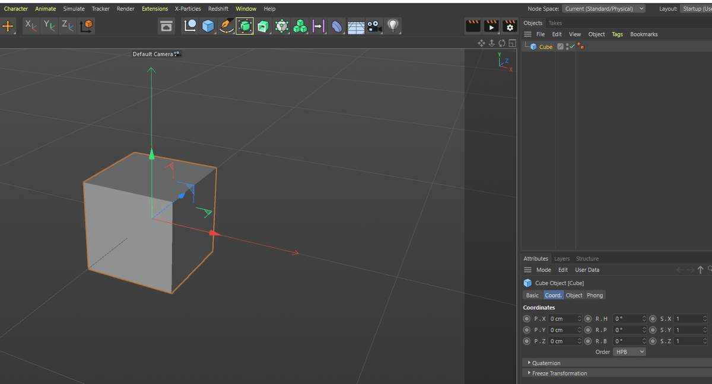
Task: Open the volume builder icon
Action: coord(282,26)
